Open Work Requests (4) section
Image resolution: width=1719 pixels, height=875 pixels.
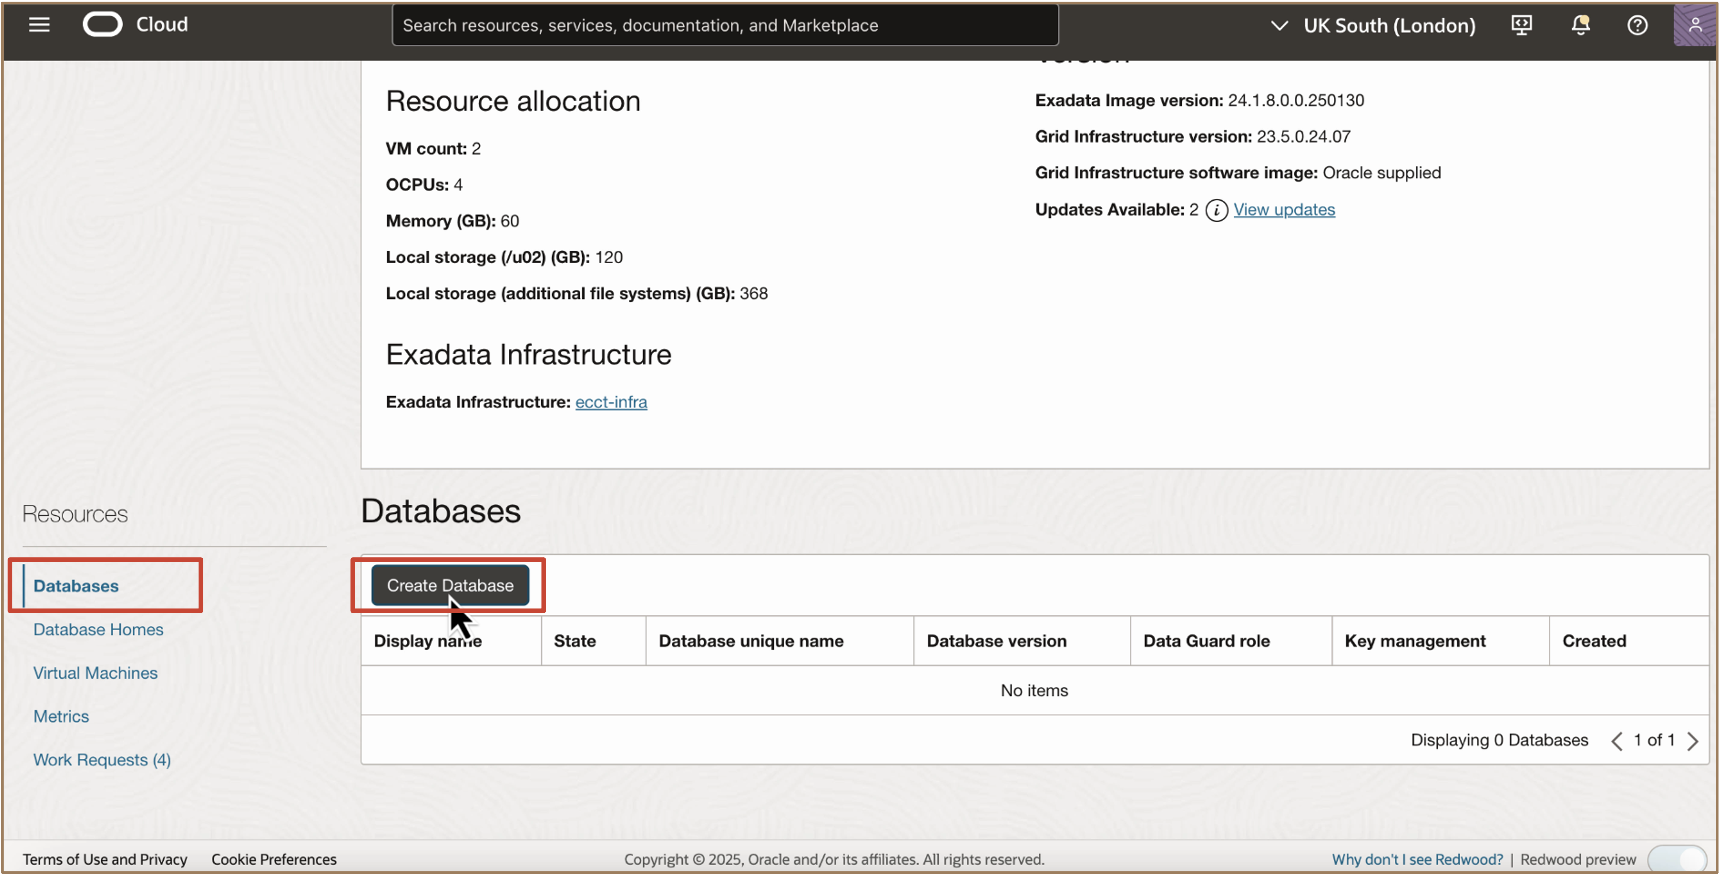(102, 760)
